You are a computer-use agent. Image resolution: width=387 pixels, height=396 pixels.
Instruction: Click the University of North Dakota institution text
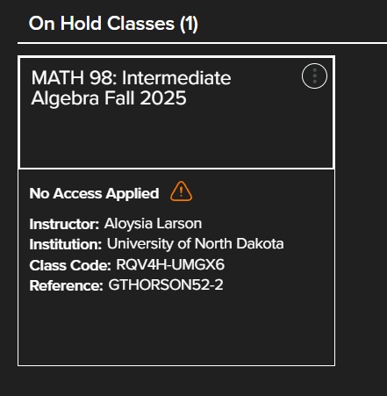point(195,244)
